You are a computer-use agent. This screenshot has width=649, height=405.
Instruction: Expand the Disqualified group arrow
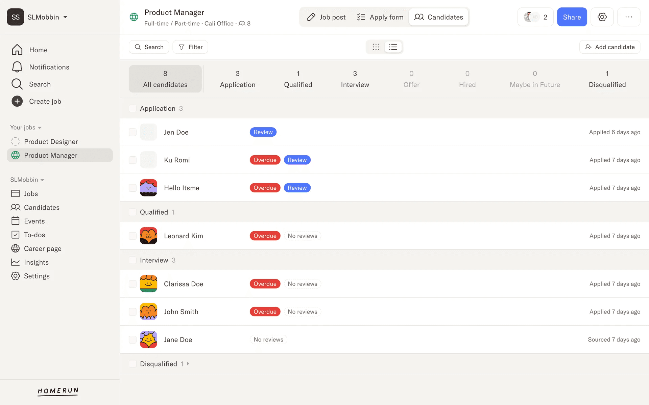pos(188,364)
